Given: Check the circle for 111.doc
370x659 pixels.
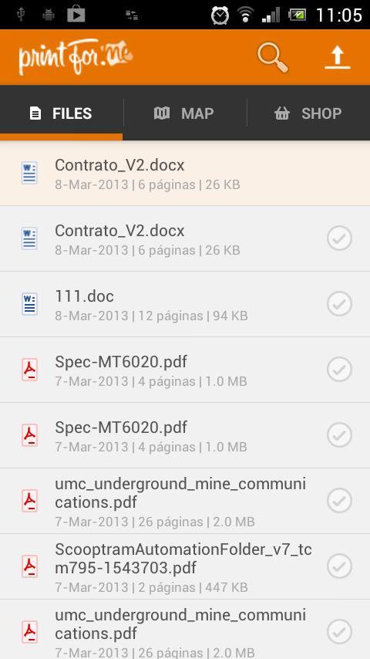Looking at the screenshot, I should [339, 304].
